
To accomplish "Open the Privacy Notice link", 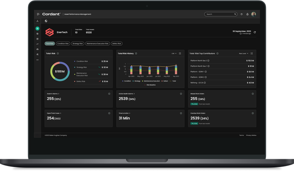I will pyautogui.click(x=251, y=135).
